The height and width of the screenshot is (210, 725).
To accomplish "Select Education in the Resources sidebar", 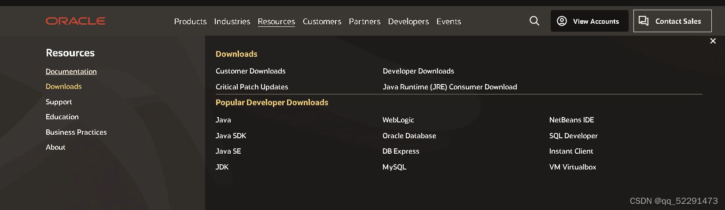I will [62, 117].
